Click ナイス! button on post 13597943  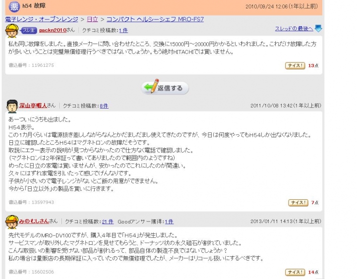[298, 203]
